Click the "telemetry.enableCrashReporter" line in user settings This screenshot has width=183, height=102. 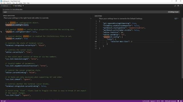[x=121, y=26]
